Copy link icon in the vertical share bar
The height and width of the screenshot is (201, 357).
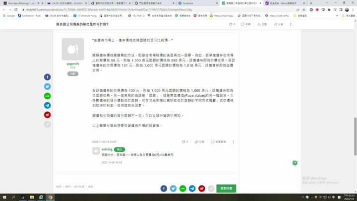[x=48, y=125]
